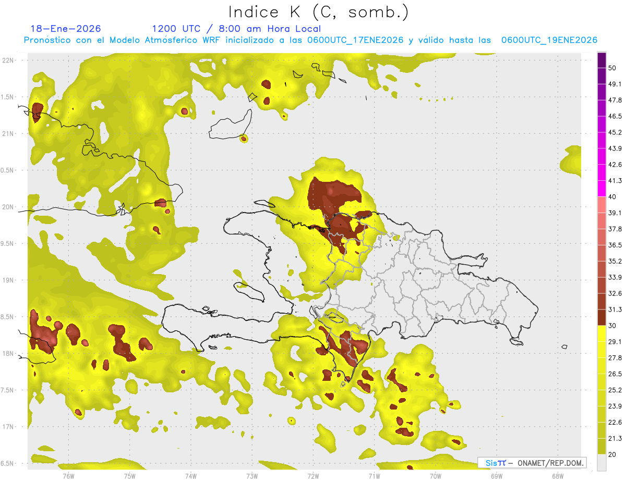Select the "73W" longitude label
Image resolution: width=626 pixels, height=483 pixels.
252,476
